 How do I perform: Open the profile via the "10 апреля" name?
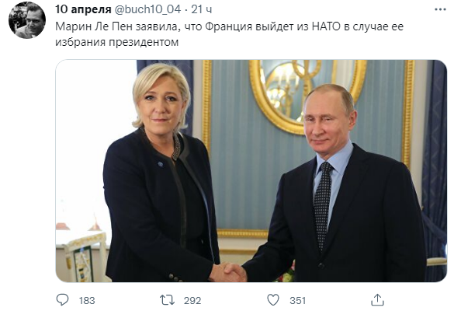coord(83,9)
